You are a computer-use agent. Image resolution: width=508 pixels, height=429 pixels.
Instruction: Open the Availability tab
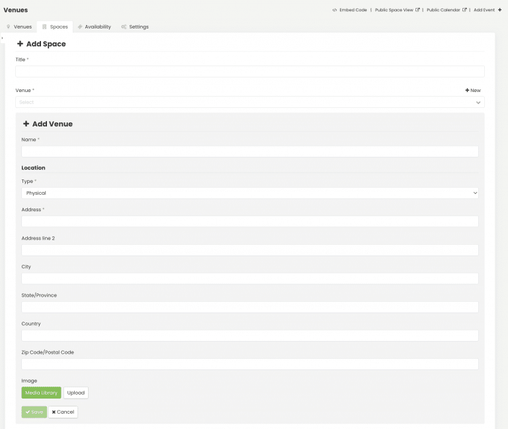click(94, 27)
